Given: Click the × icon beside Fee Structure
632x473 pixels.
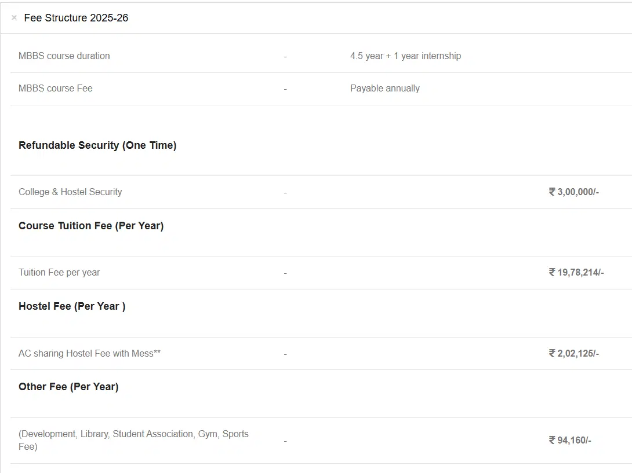Looking at the screenshot, I should pos(14,18).
